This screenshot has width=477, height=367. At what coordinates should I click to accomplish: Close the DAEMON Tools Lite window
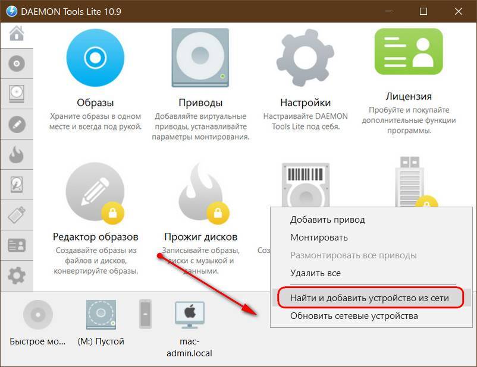tap(459, 11)
